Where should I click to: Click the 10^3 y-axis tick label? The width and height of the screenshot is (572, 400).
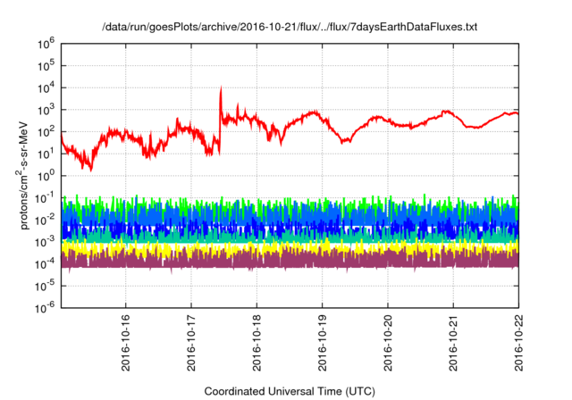pos(46,110)
